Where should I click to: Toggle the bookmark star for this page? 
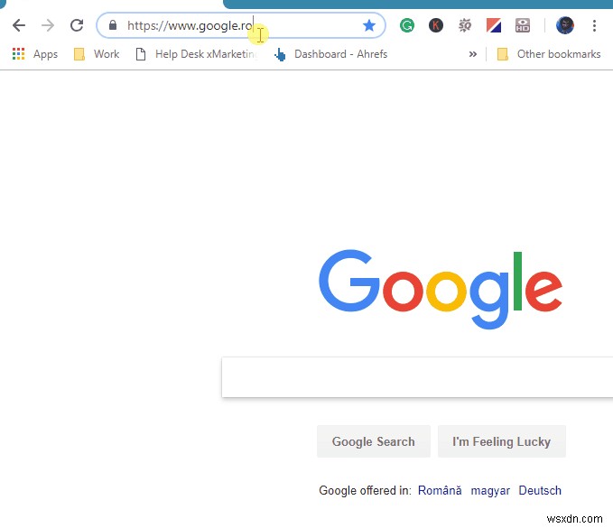pyautogui.click(x=368, y=26)
